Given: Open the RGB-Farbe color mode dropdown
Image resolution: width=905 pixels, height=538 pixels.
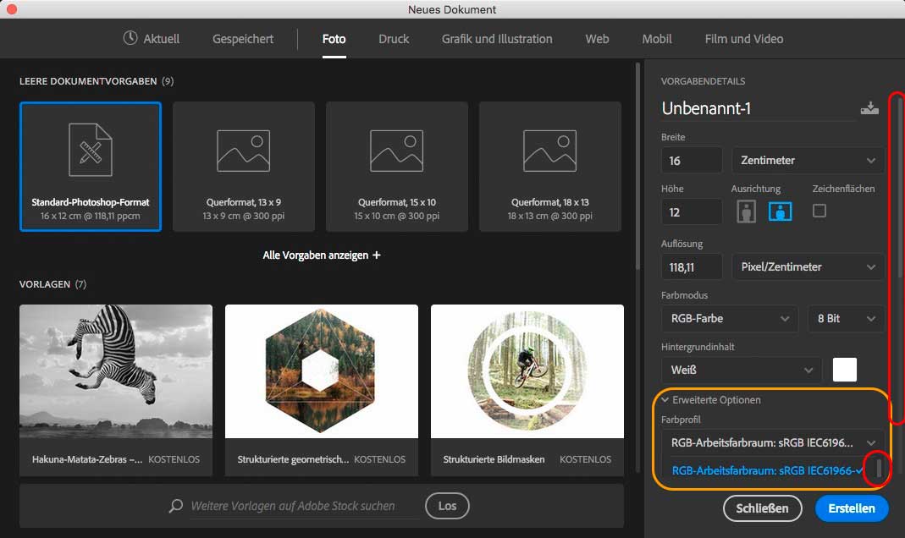Looking at the screenshot, I should pyautogui.click(x=729, y=318).
